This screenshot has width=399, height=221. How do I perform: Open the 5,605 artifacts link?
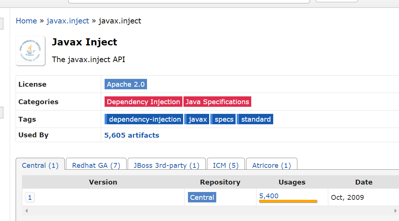click(131, 135)
